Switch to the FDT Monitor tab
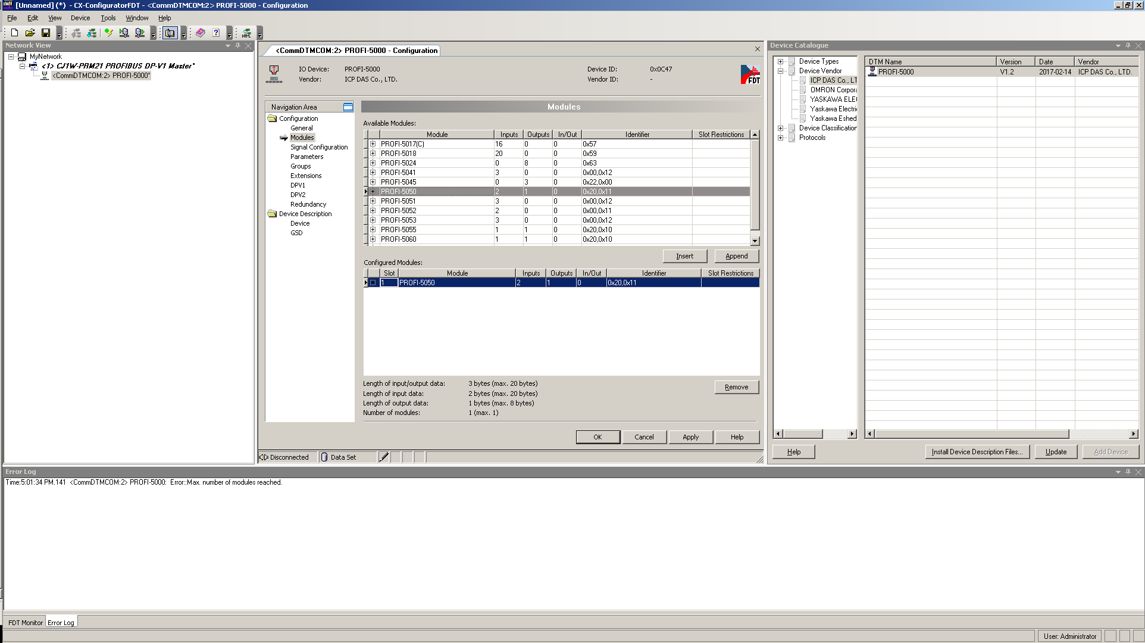The width and height of the screenshot is (1145, 643). pos(25,623)
